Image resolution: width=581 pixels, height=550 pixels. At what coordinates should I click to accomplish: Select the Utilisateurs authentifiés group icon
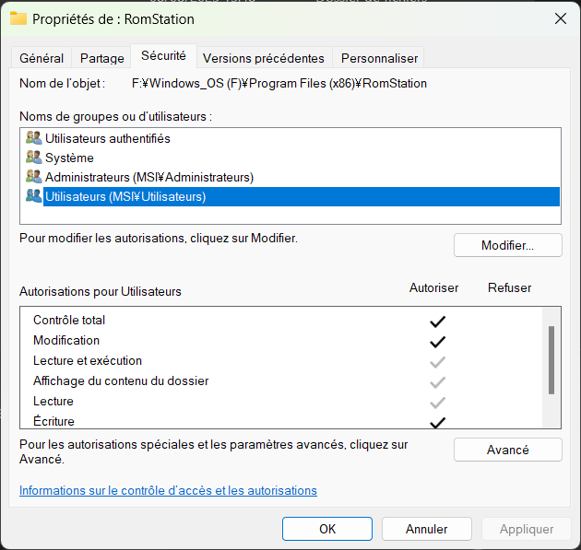(x=34, y=137)
